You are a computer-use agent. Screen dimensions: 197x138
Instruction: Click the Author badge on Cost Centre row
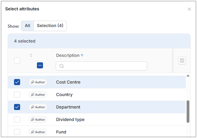pyautogui.click(x=38, y=82)
